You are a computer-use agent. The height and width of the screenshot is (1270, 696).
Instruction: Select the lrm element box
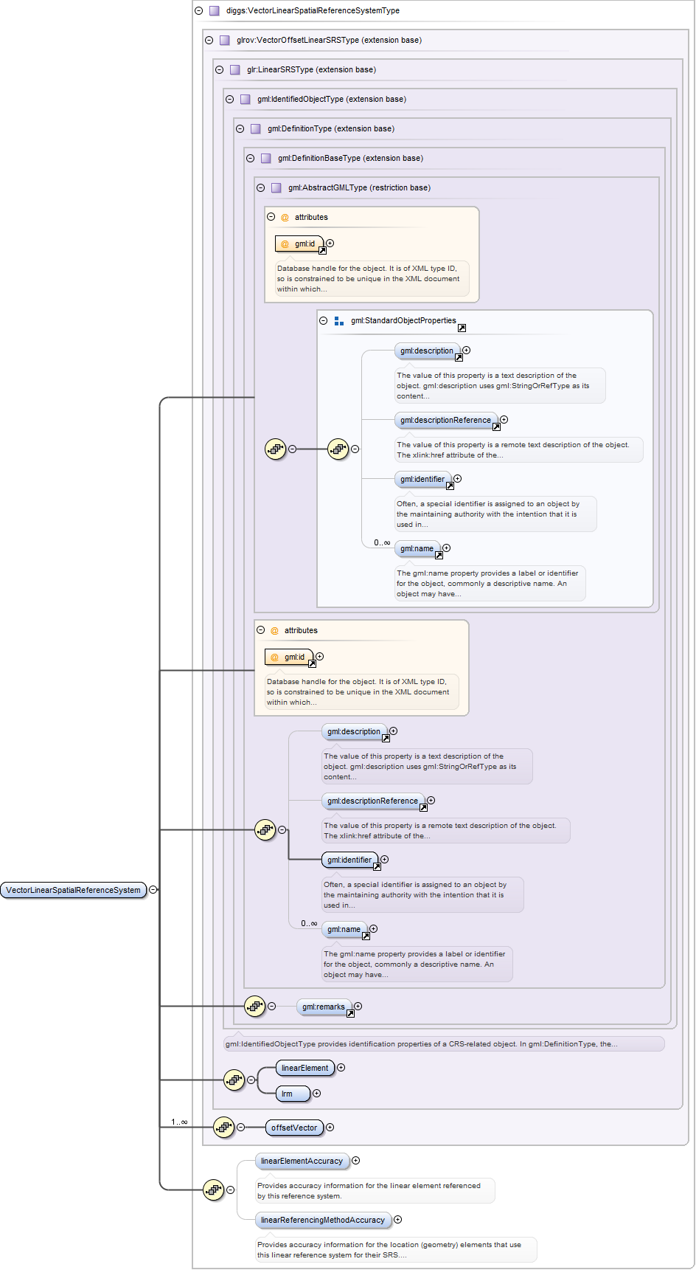coord(293,1094)
